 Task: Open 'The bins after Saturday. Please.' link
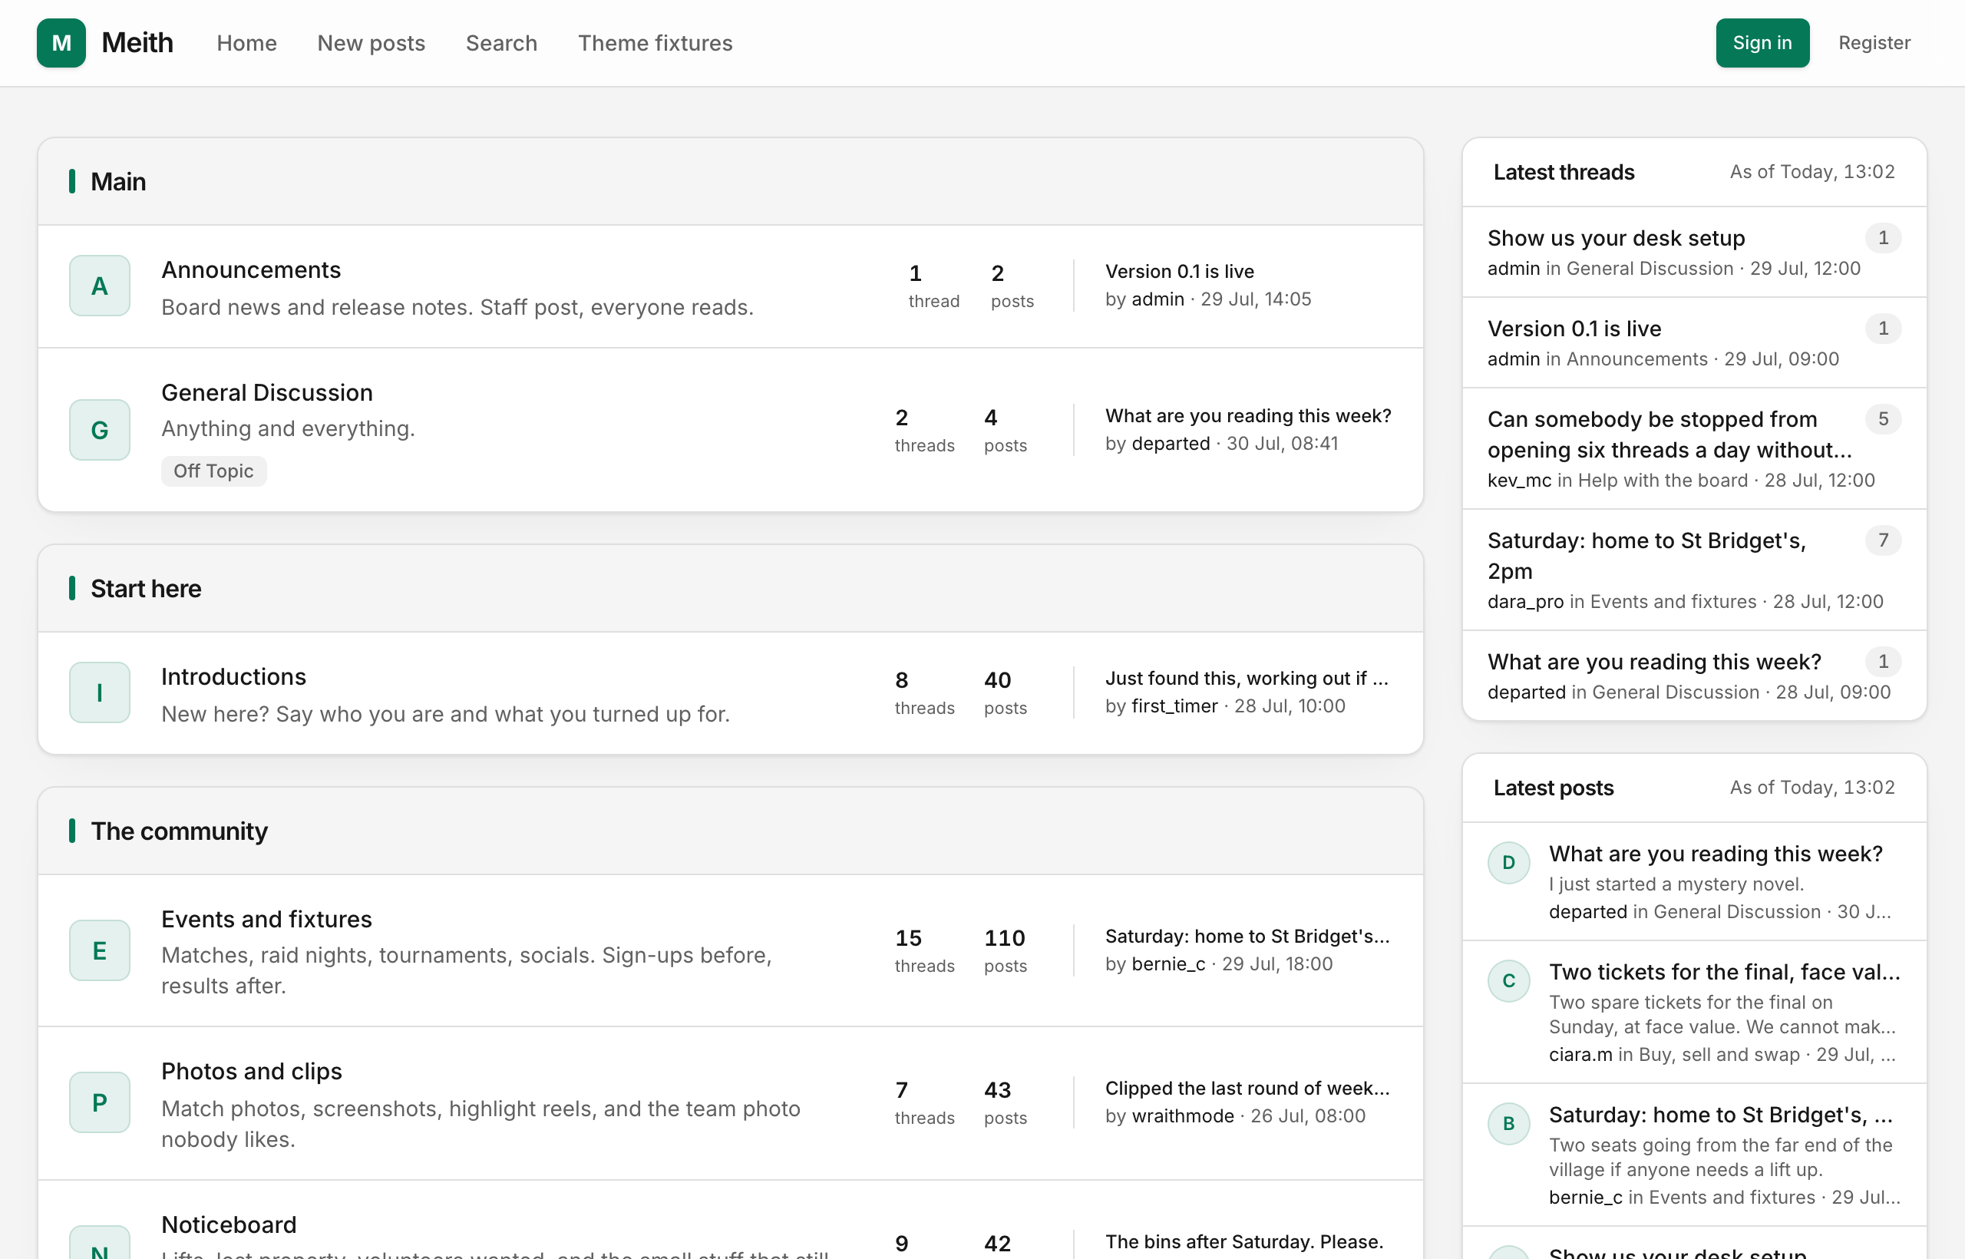1244,1242
